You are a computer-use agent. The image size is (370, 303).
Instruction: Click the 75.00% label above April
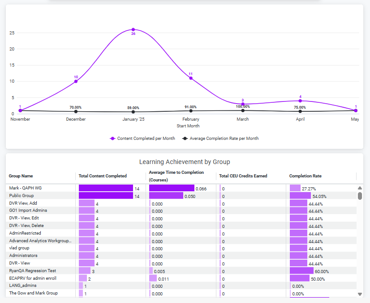300,107
